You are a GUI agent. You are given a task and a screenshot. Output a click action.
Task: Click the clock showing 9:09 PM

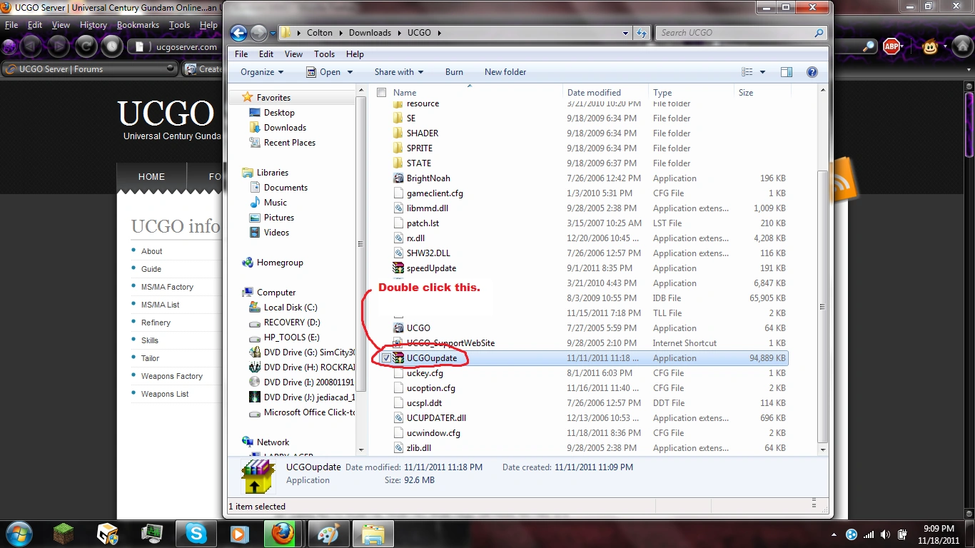coord(939,529)
